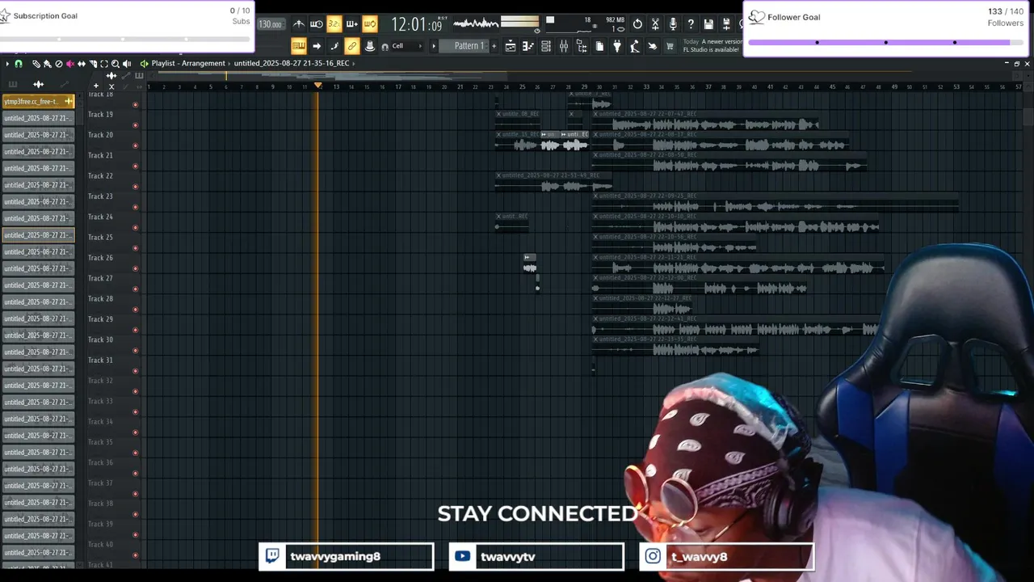Open the tempo tapper icon
This screenshot has width=1034, height=582.
[x=635, y=46]
